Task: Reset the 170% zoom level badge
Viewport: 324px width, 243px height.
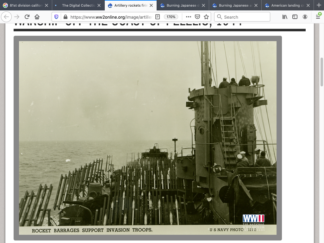Action: point(171,17)
